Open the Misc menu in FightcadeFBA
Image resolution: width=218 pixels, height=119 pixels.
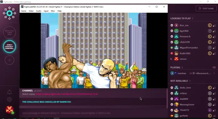pyautogui.click(x=53, y=11)
